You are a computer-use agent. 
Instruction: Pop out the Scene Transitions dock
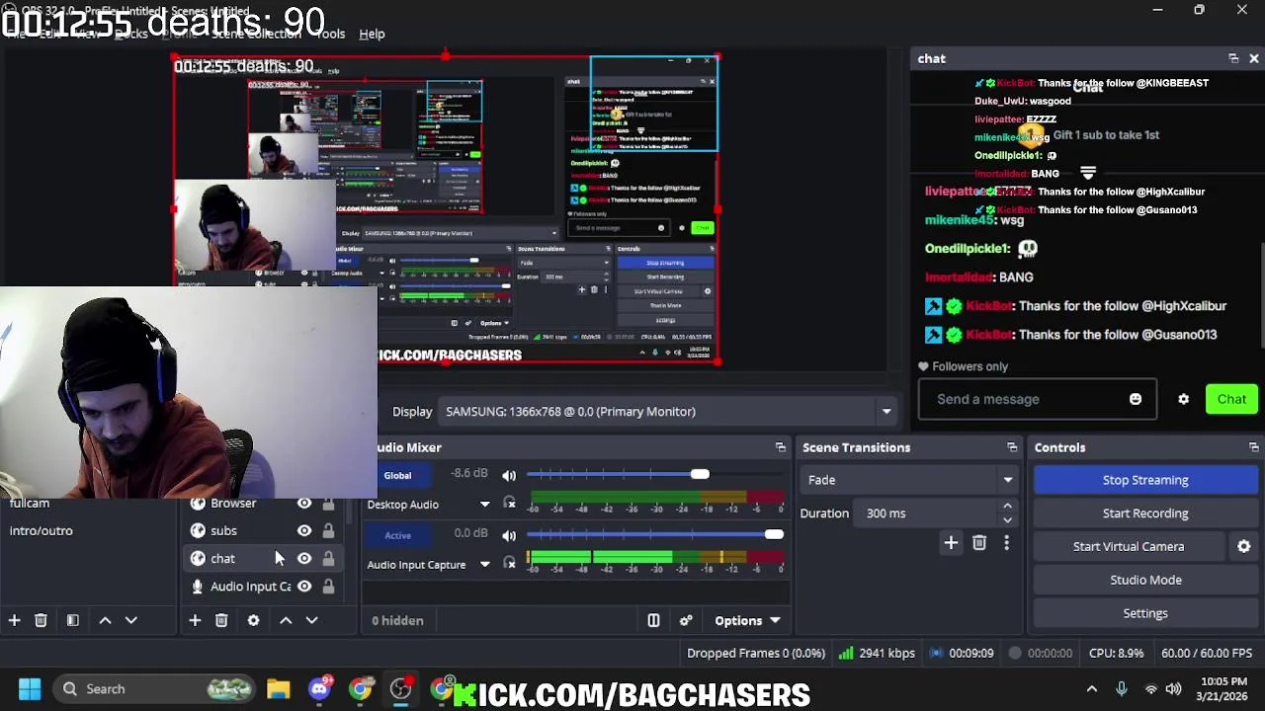coord(1012,447)
